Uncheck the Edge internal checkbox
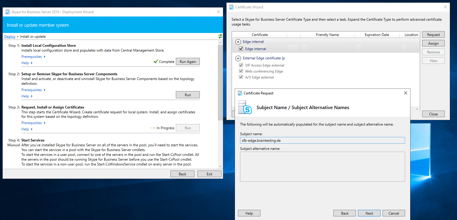457x220 pixels. (241, 49)
